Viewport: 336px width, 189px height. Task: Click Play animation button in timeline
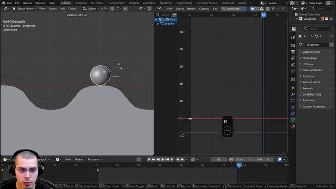pos(163,159)
